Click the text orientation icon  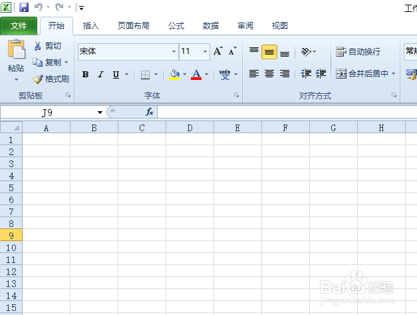(x=306, y=52)
